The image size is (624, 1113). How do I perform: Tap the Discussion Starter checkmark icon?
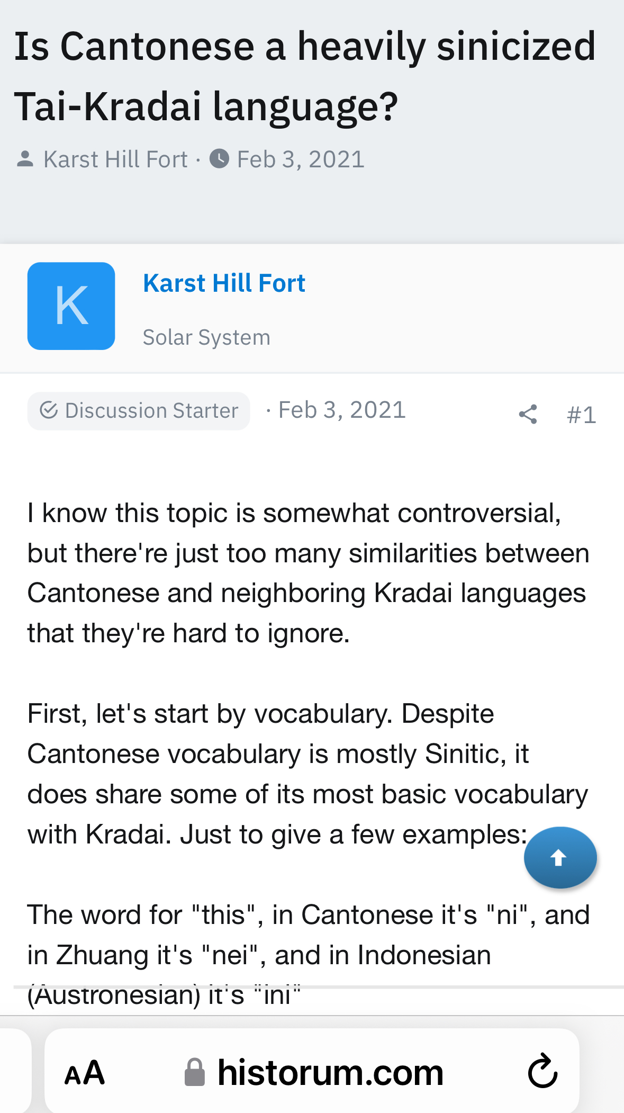click(49, 410)
